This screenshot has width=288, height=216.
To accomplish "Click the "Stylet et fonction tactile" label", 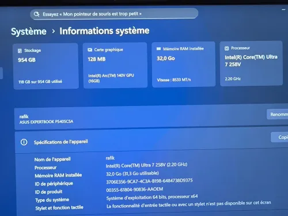I will [x=59, y=208].
